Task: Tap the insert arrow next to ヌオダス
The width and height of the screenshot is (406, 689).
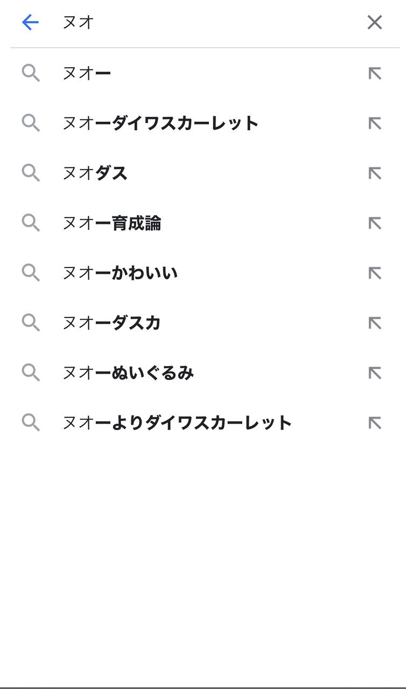Action: pyautogui.click(x=374, y=173)
